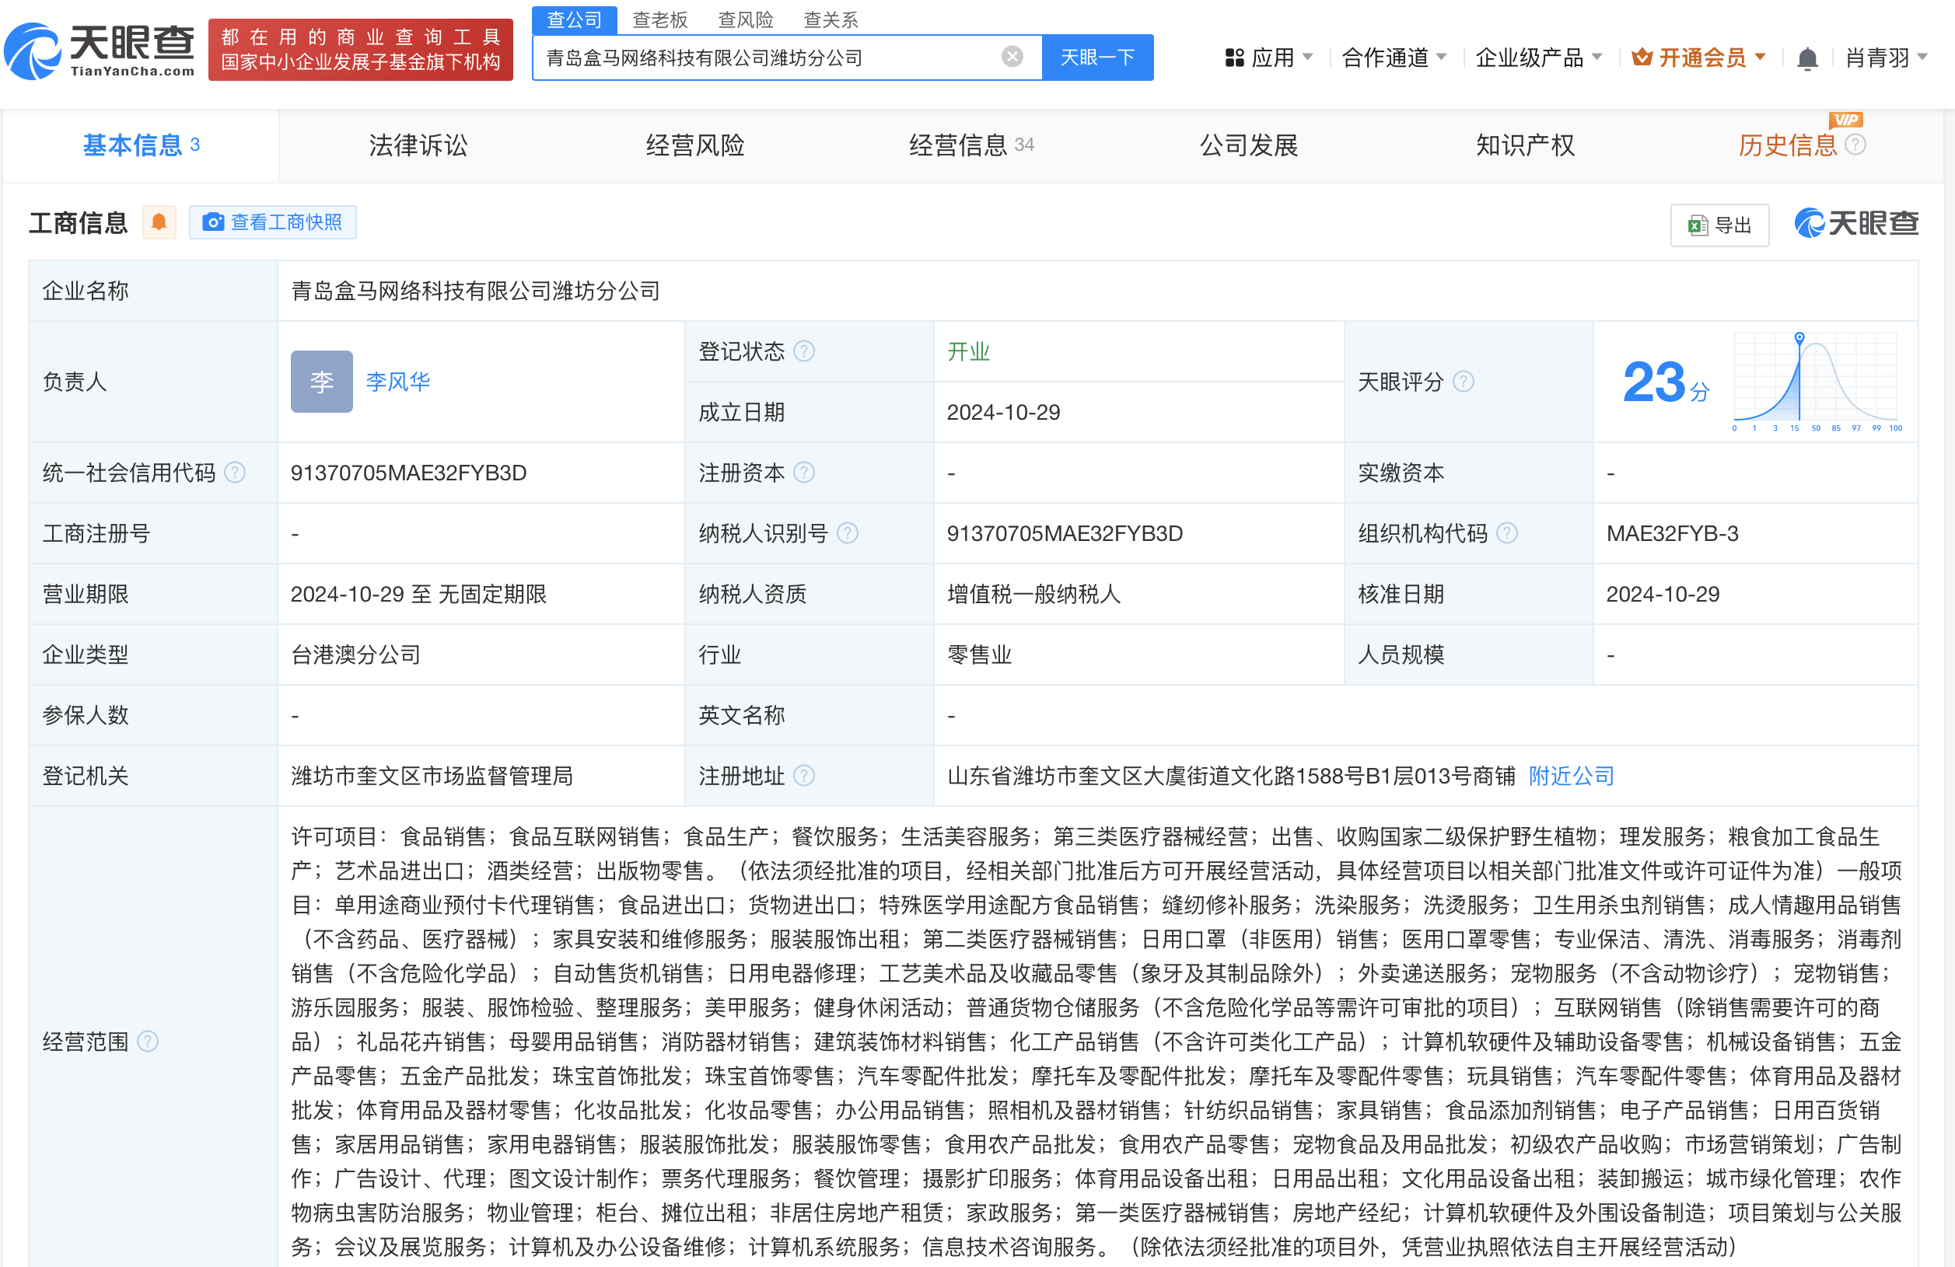Click help icon next to 注册地址
This screenshot has height=1267, width=1955.
[x=804, y=775]
